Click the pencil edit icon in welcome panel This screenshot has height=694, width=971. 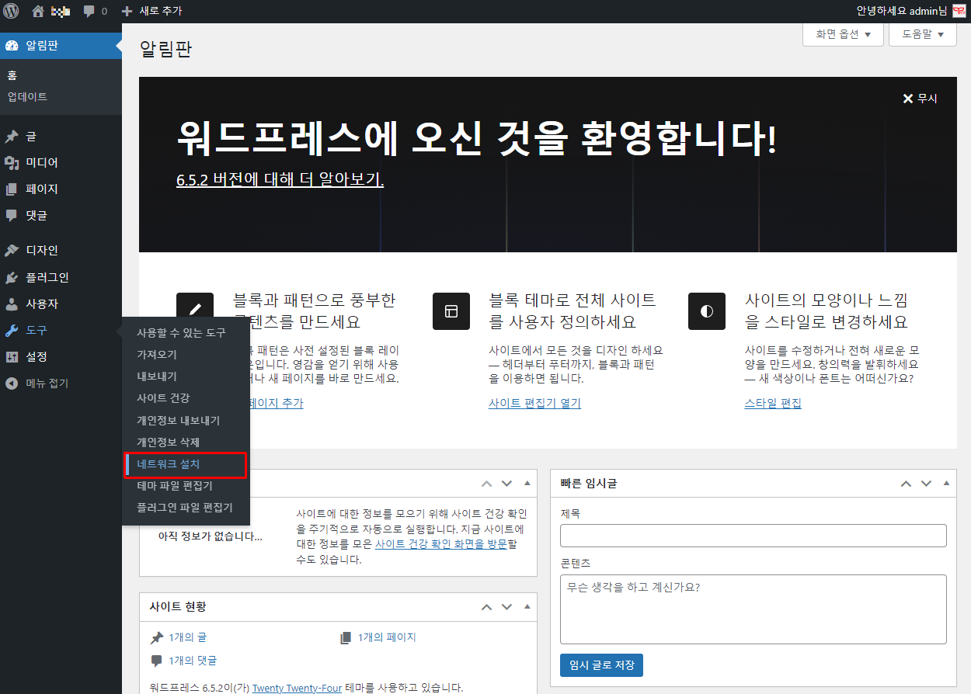[195, 311]
